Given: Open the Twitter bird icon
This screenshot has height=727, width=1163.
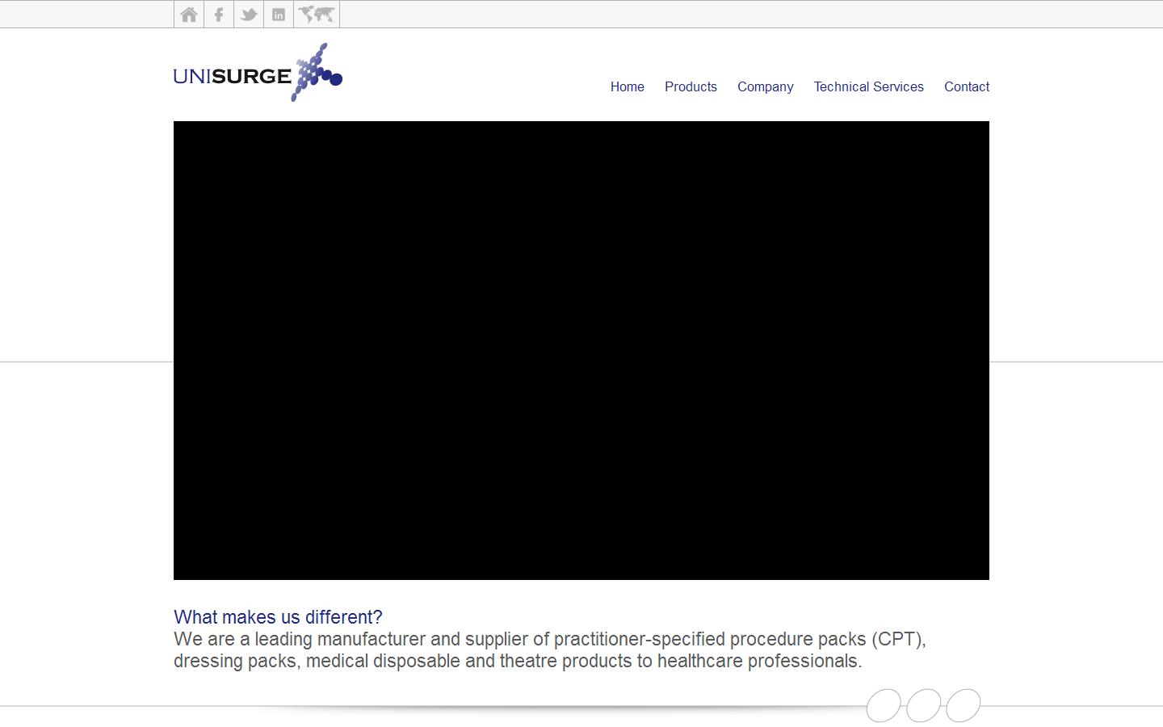Looking at the screenshot, I should pos(248,14).
